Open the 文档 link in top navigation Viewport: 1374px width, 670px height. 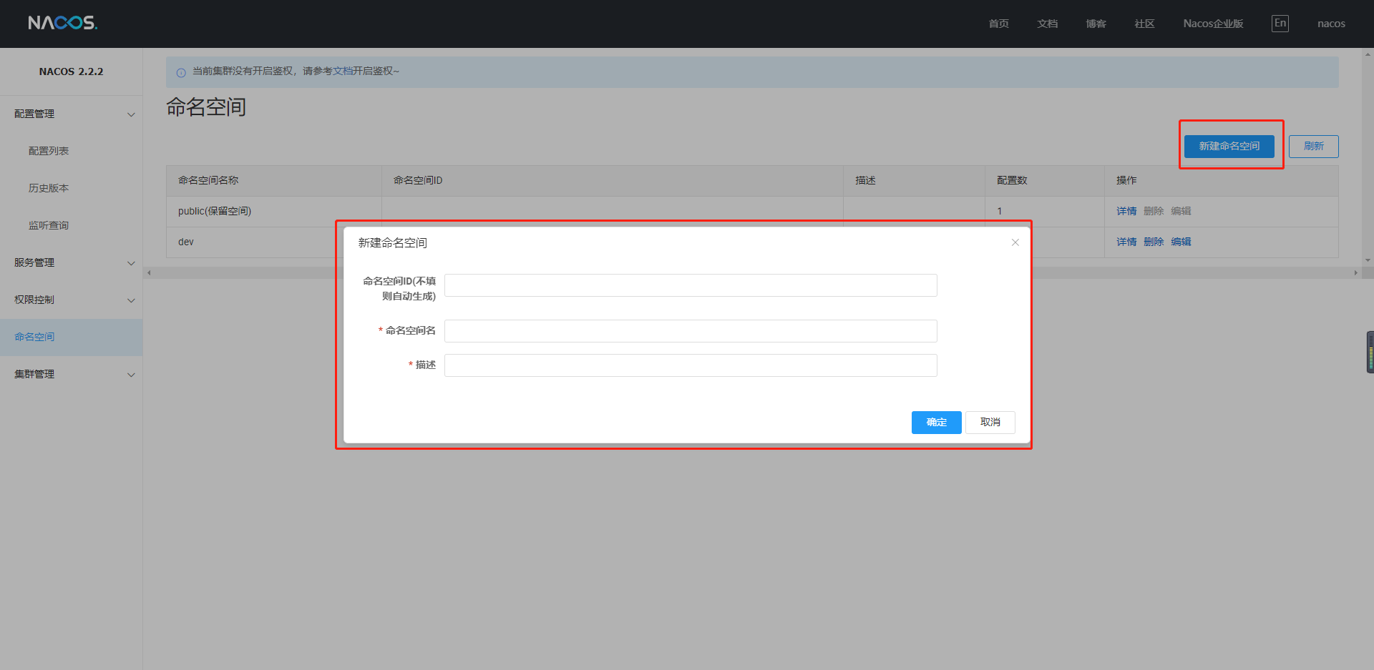coord(1047,24)
